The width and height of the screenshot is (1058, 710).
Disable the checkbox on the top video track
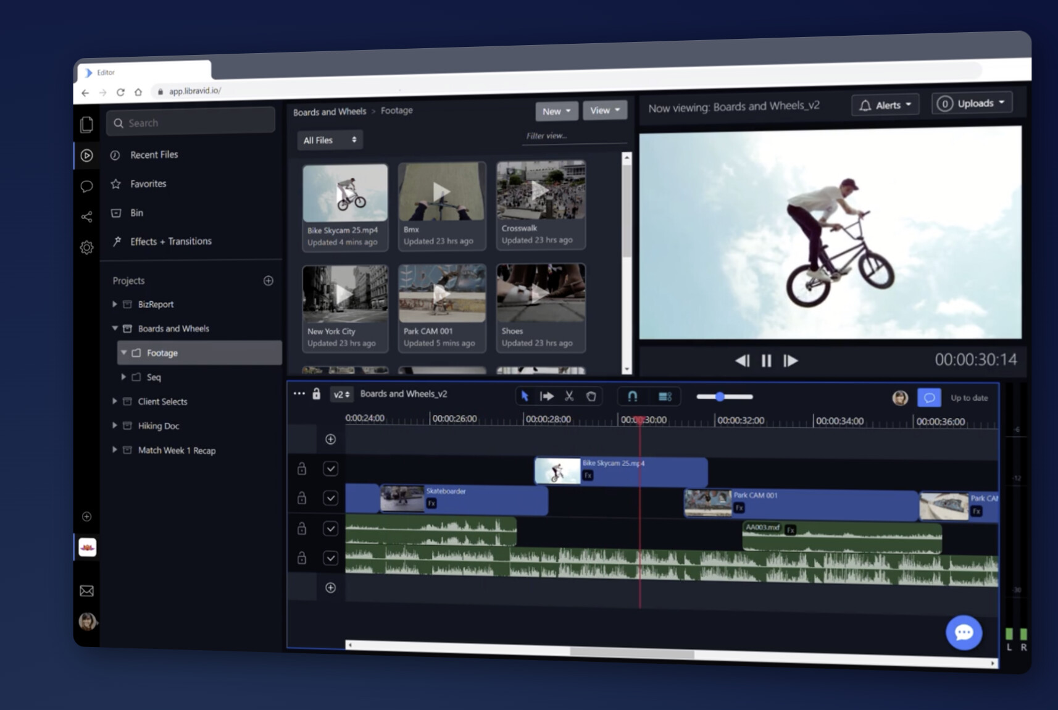(331, 469)
